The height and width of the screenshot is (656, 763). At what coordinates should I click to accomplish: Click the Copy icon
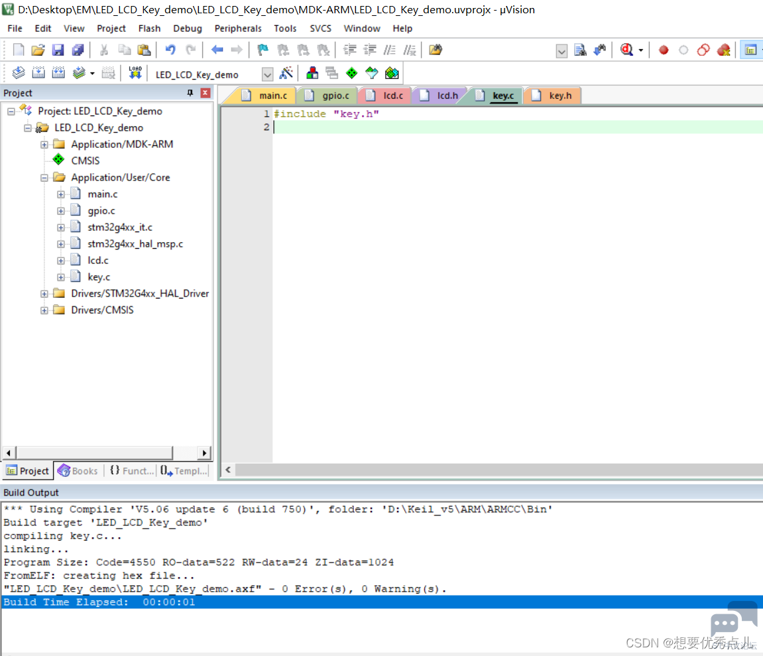(125, 50)
